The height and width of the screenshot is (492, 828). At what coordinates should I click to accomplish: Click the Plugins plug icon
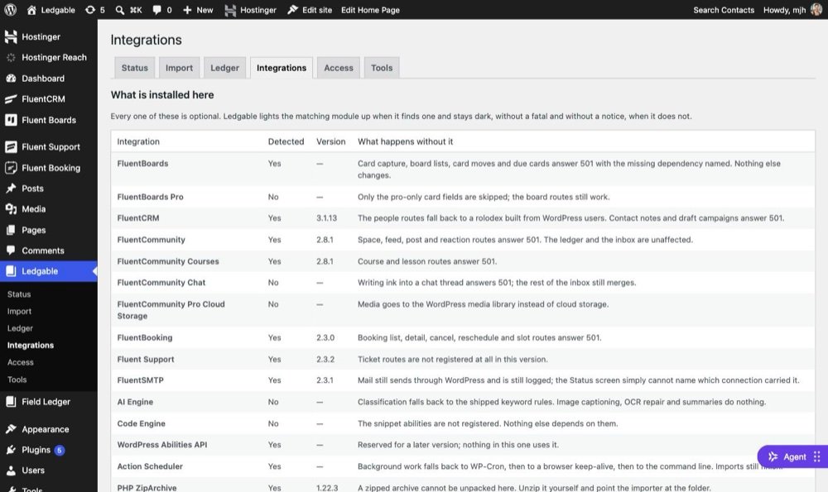click(x=11, y=450)
